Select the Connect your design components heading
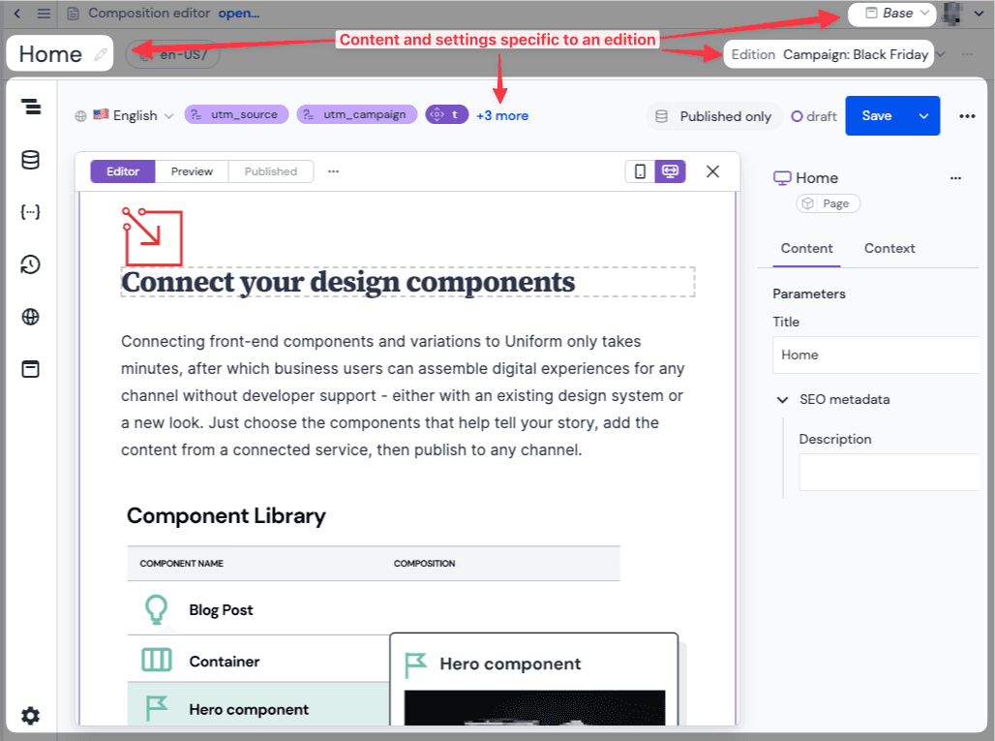This screenshot has width=995, height=741. tap(408, 283)
